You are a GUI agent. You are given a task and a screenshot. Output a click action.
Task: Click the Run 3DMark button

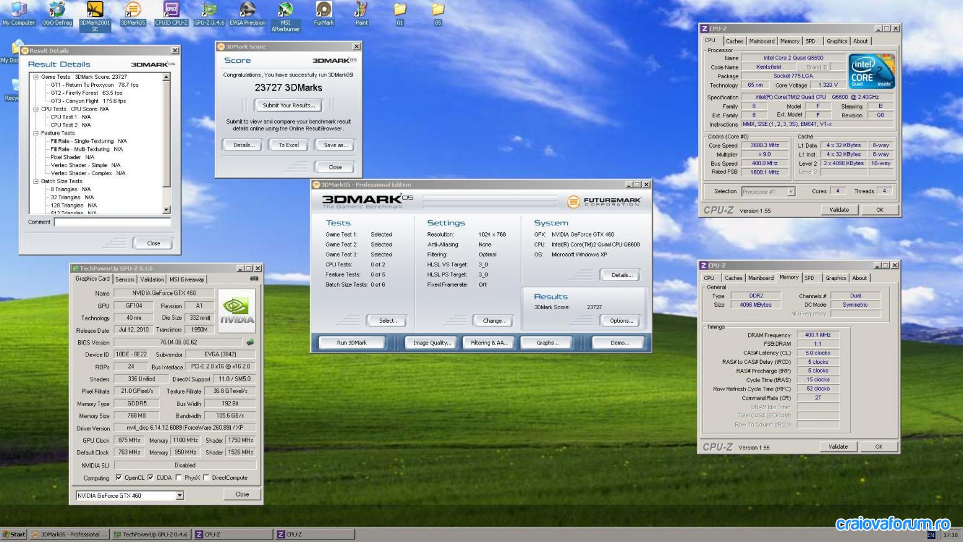pos(352,343)
